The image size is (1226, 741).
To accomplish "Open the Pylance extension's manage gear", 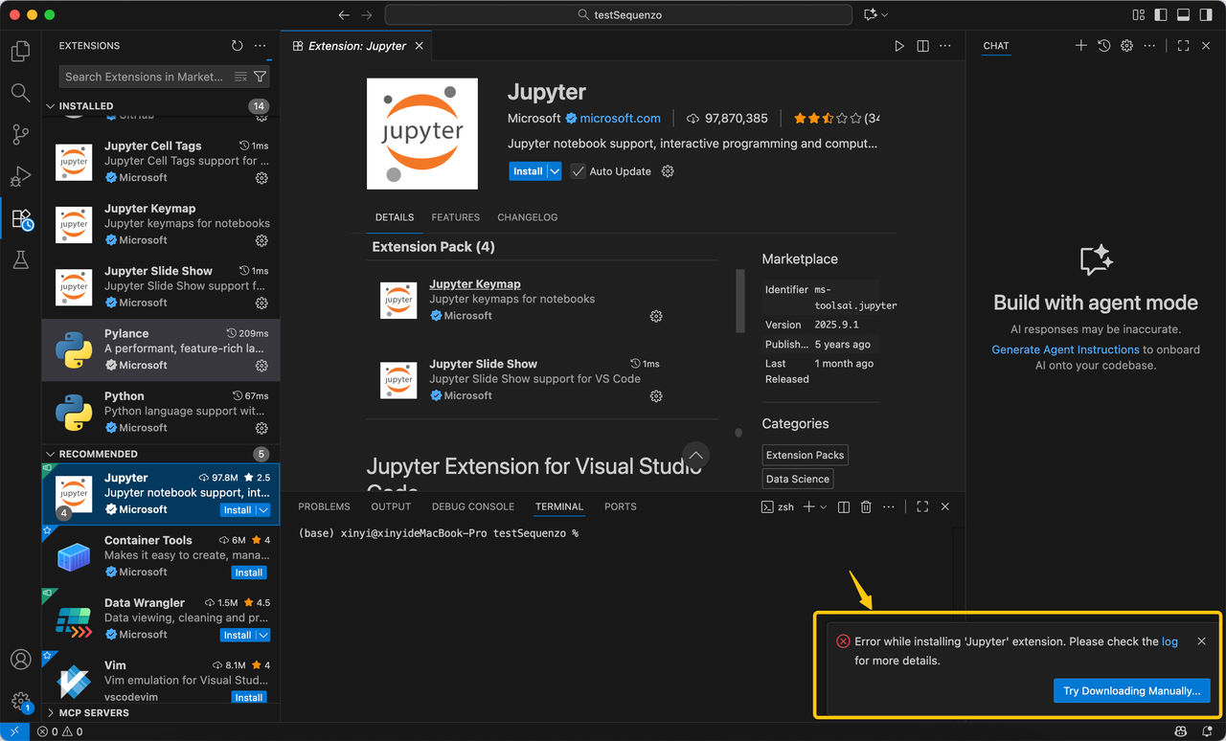I will [x=261, y=366].
